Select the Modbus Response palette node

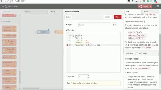(9, 29)
